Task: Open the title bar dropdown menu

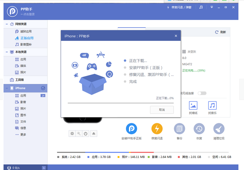Action: (x=212, y=7)
